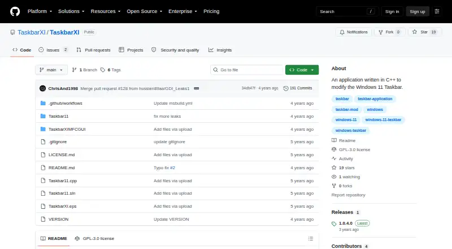Click the Sign in button
This screenshot has width=452, height=249.
tap(392, 11)
